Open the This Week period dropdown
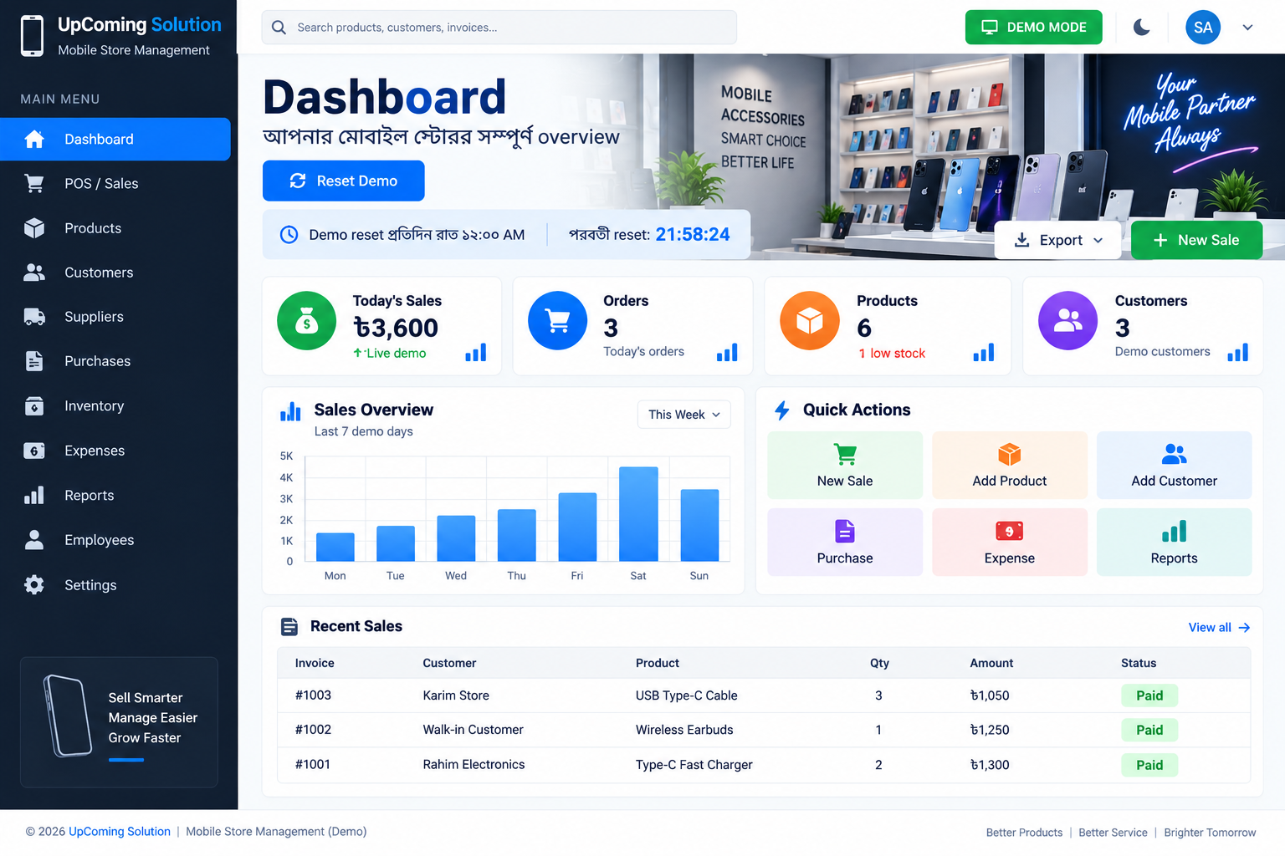Image resolution: width=1285 pixels, height=856 pixels. (x=684, y=415)
